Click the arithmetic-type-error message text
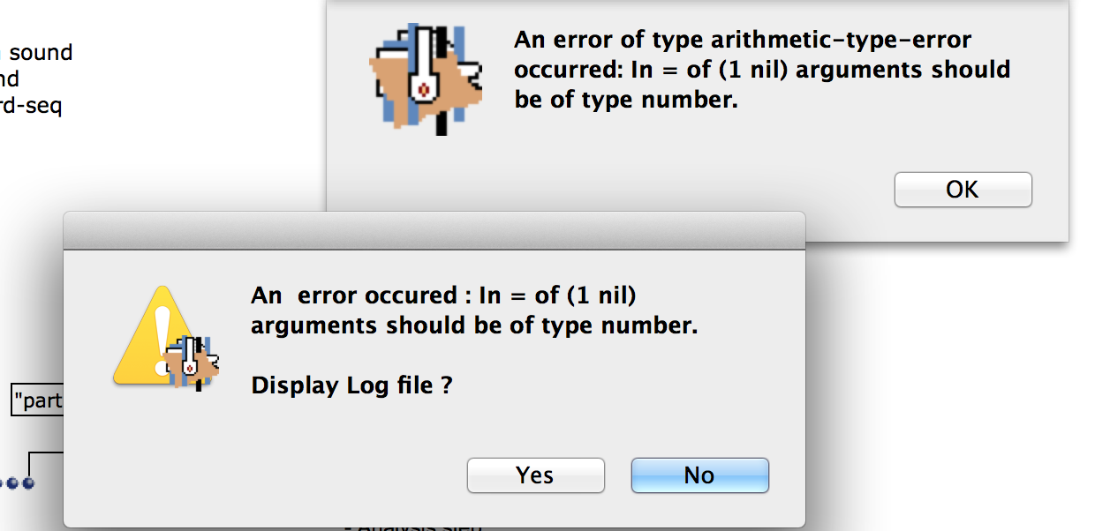1095x531 pixels. pos(762,70)
